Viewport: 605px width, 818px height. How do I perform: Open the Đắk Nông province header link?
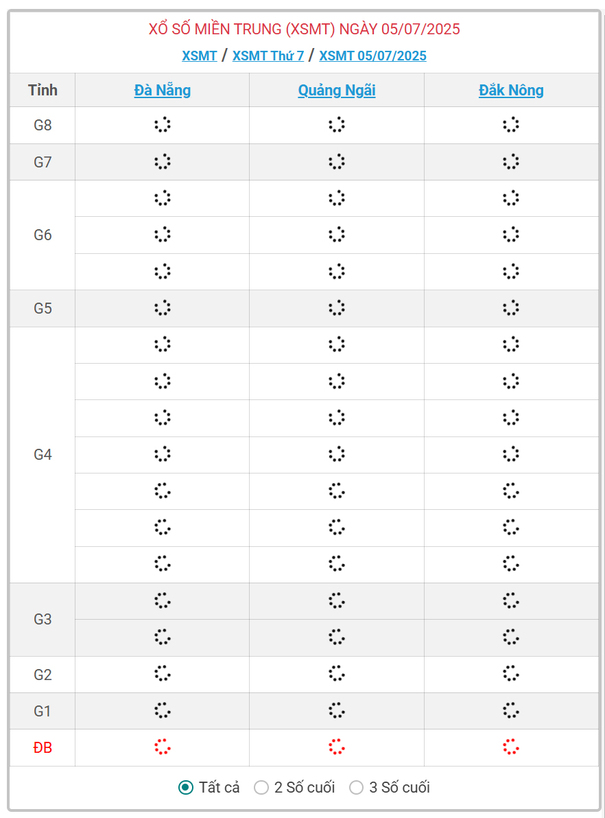pos(511,90)
